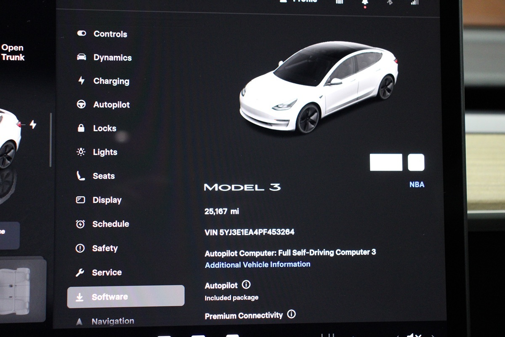Select the Charging lightning bolt icon
505x337 pixels.
(81, 80)
